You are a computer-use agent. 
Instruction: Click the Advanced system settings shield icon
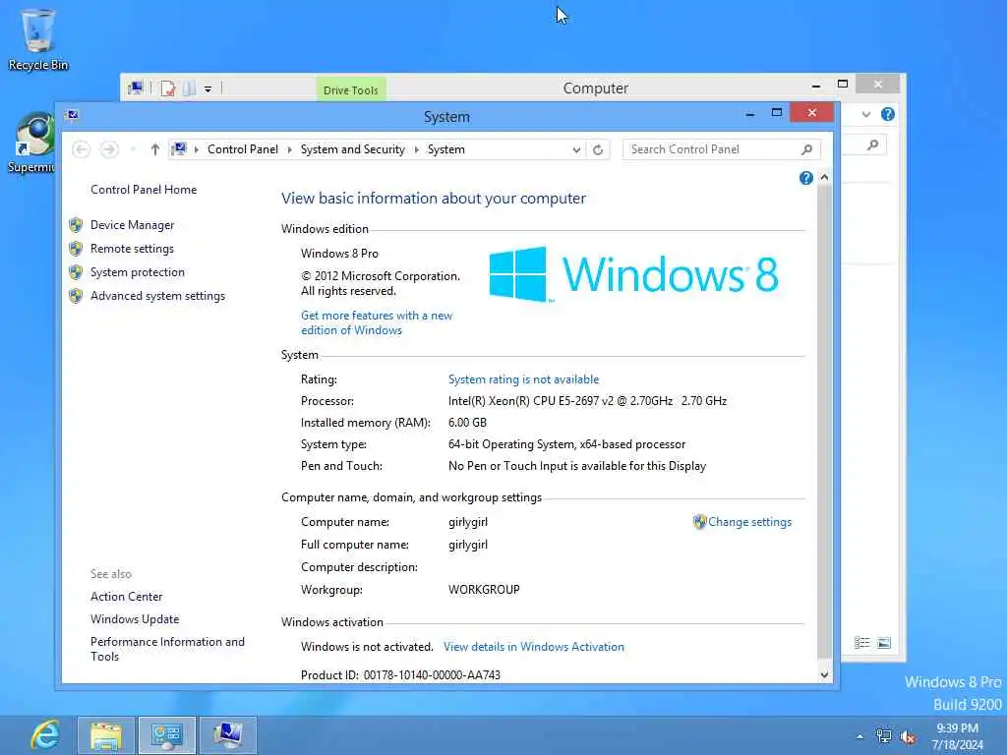tap(76, 296)
